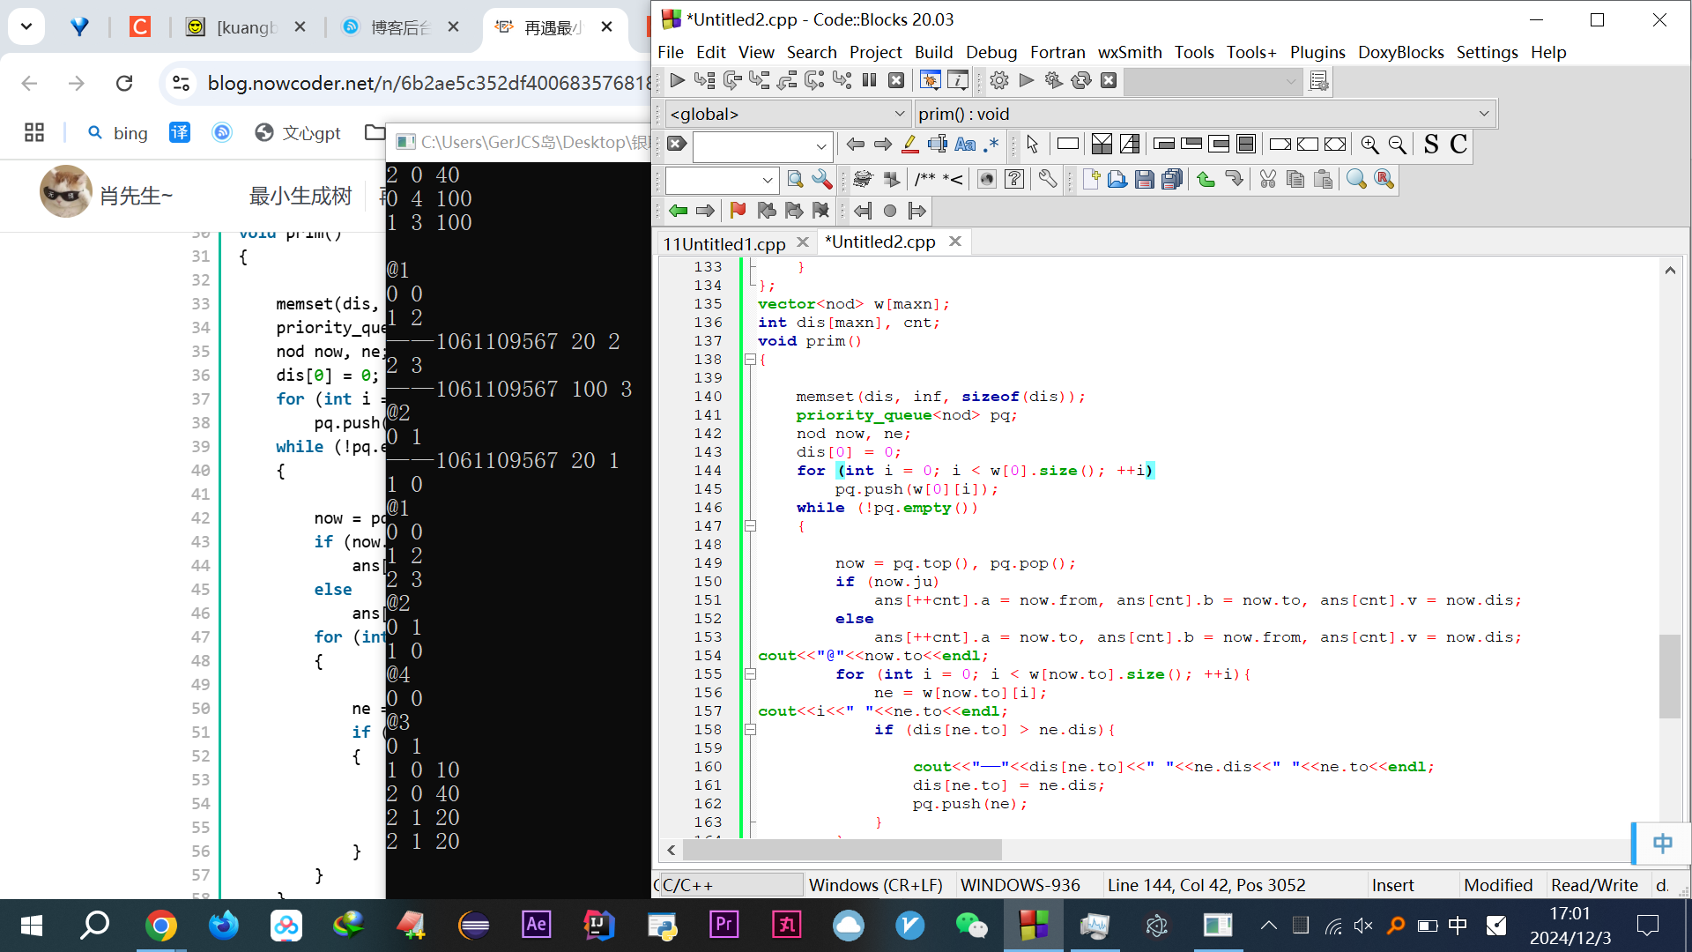
Task: Expand the prim() : void function dropdown
Action: click(1483, 114)
